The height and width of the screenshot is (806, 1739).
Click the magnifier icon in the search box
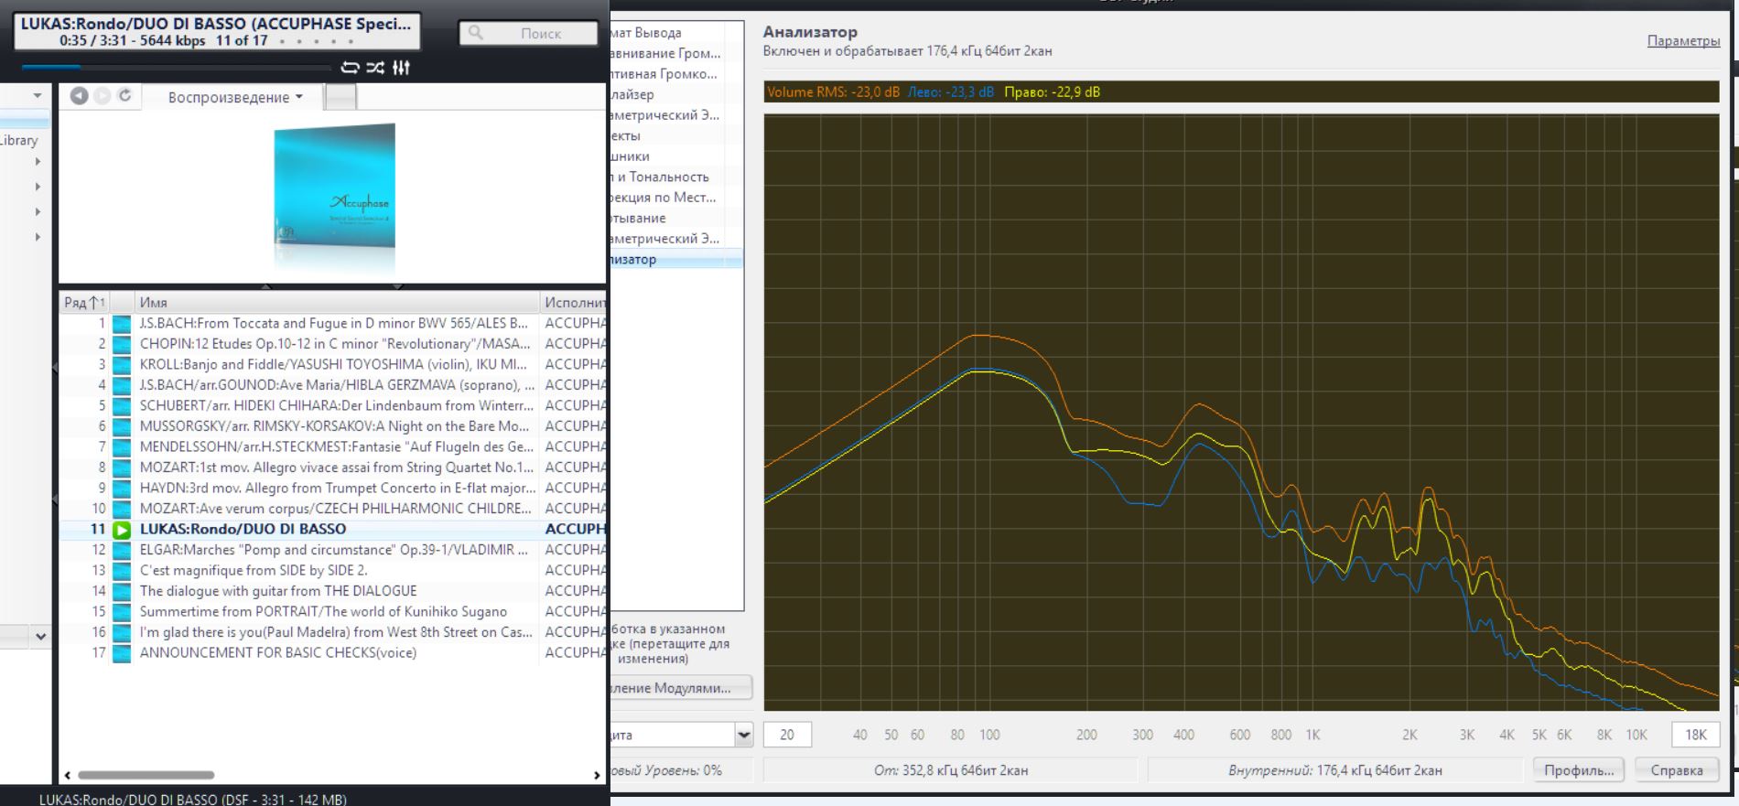tap(476, 33)
